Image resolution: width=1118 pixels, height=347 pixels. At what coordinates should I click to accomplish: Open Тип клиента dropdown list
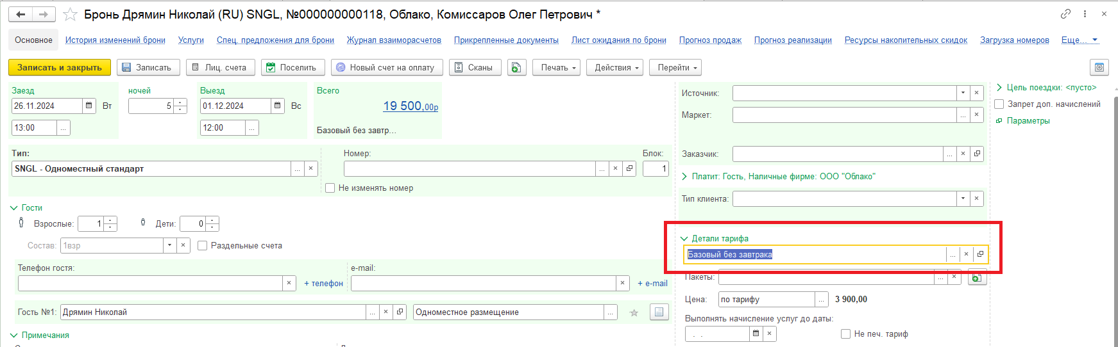click(x=963, y=198)
